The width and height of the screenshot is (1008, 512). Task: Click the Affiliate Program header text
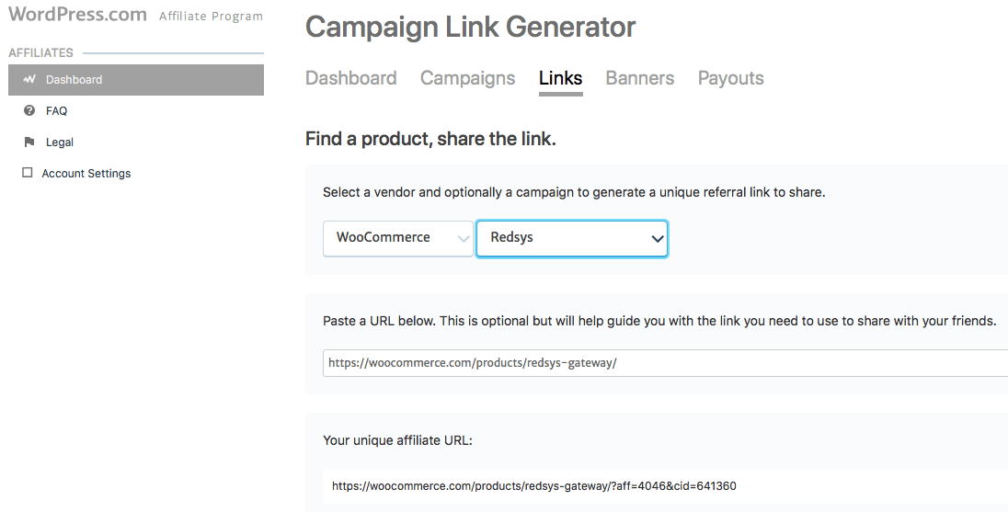tap(211, 17)
